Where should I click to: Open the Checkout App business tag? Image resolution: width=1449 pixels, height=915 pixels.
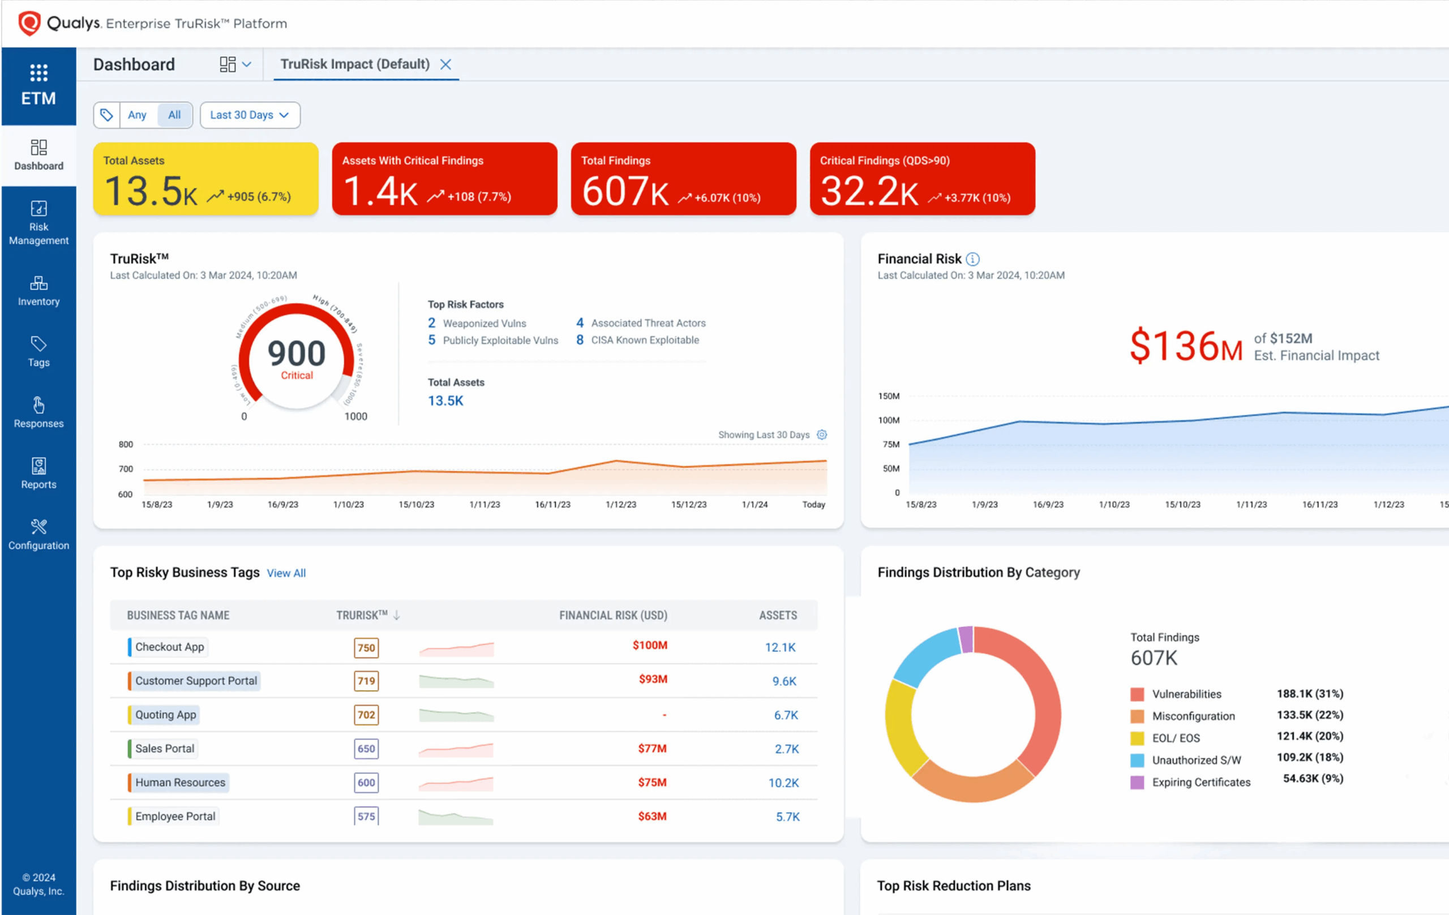(169, 647)
